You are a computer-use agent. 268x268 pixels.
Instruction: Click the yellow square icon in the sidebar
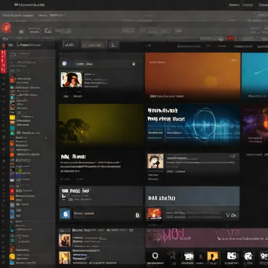point(12,117)
